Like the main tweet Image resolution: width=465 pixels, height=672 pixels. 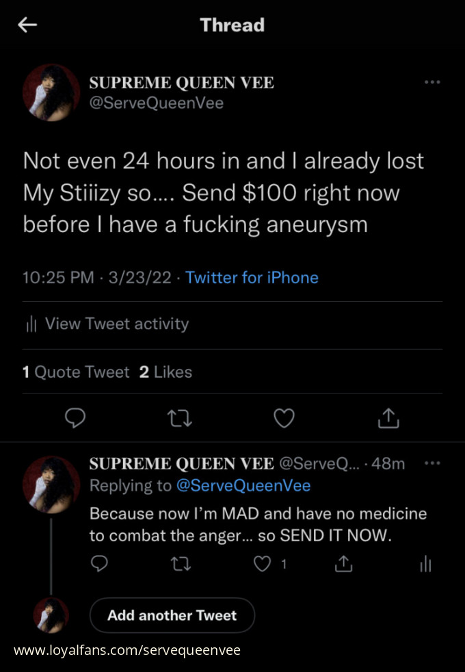click(284, 417)
